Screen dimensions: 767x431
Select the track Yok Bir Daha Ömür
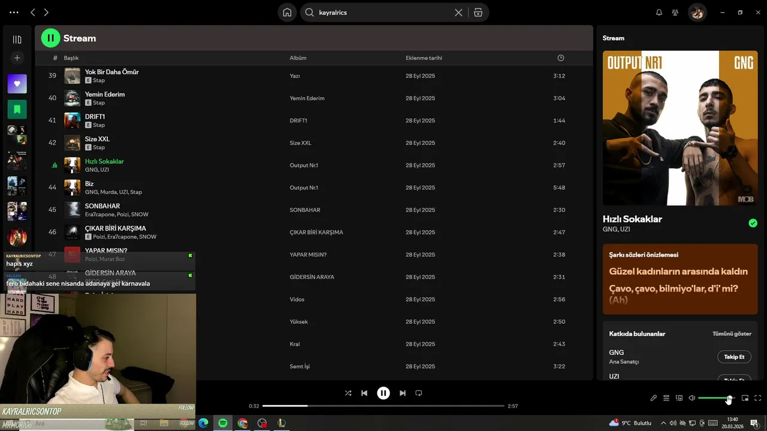coord(111,72)
